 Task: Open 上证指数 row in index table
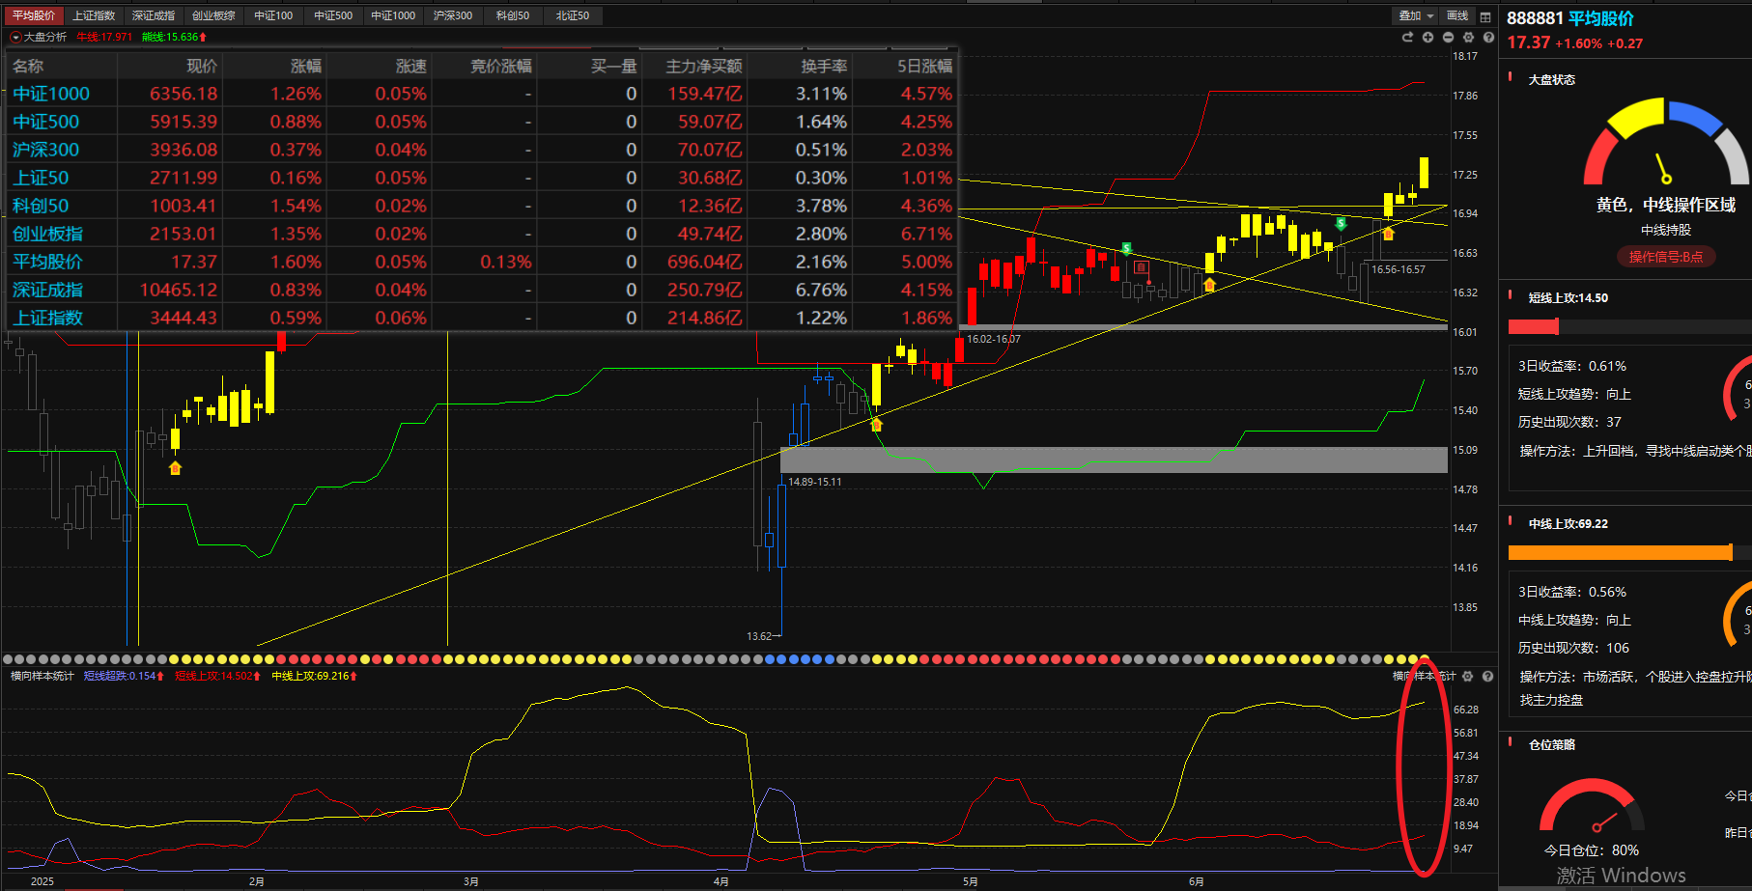tap(482, 318)
